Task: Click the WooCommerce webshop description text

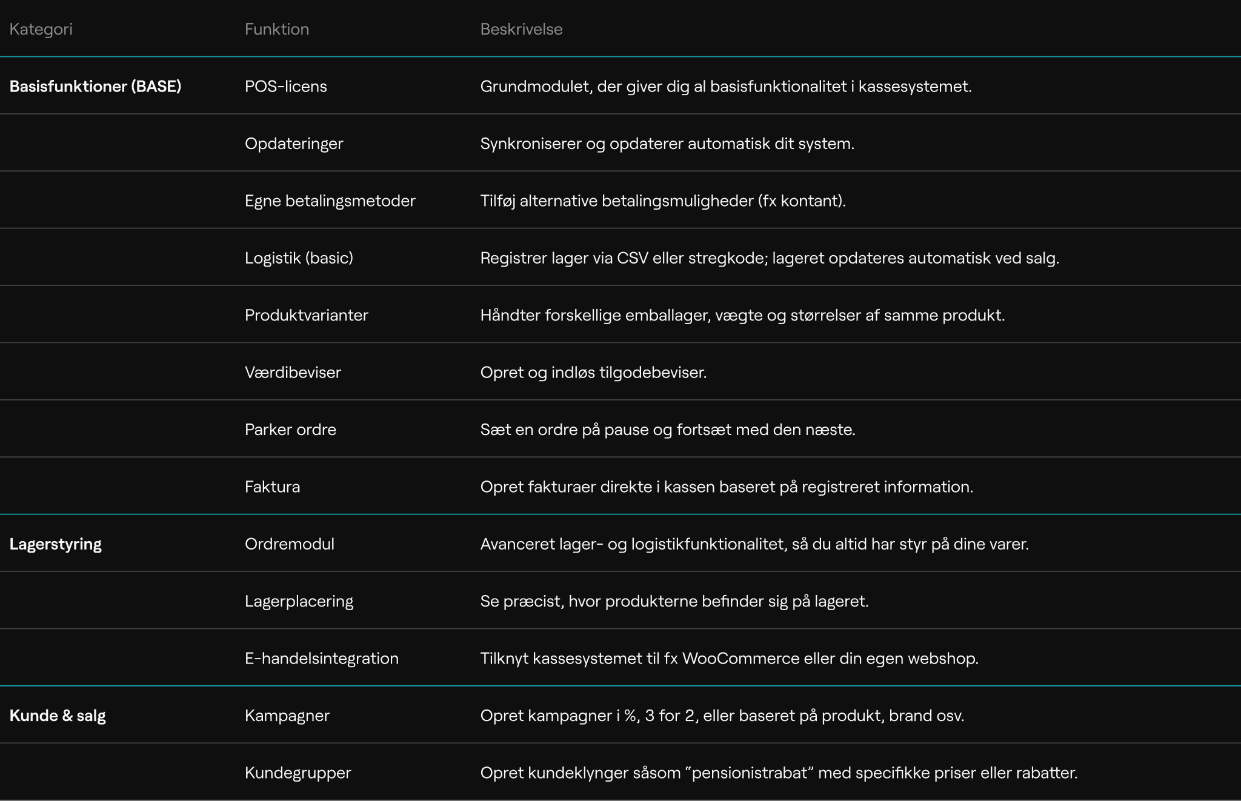Action: [729, 658]
